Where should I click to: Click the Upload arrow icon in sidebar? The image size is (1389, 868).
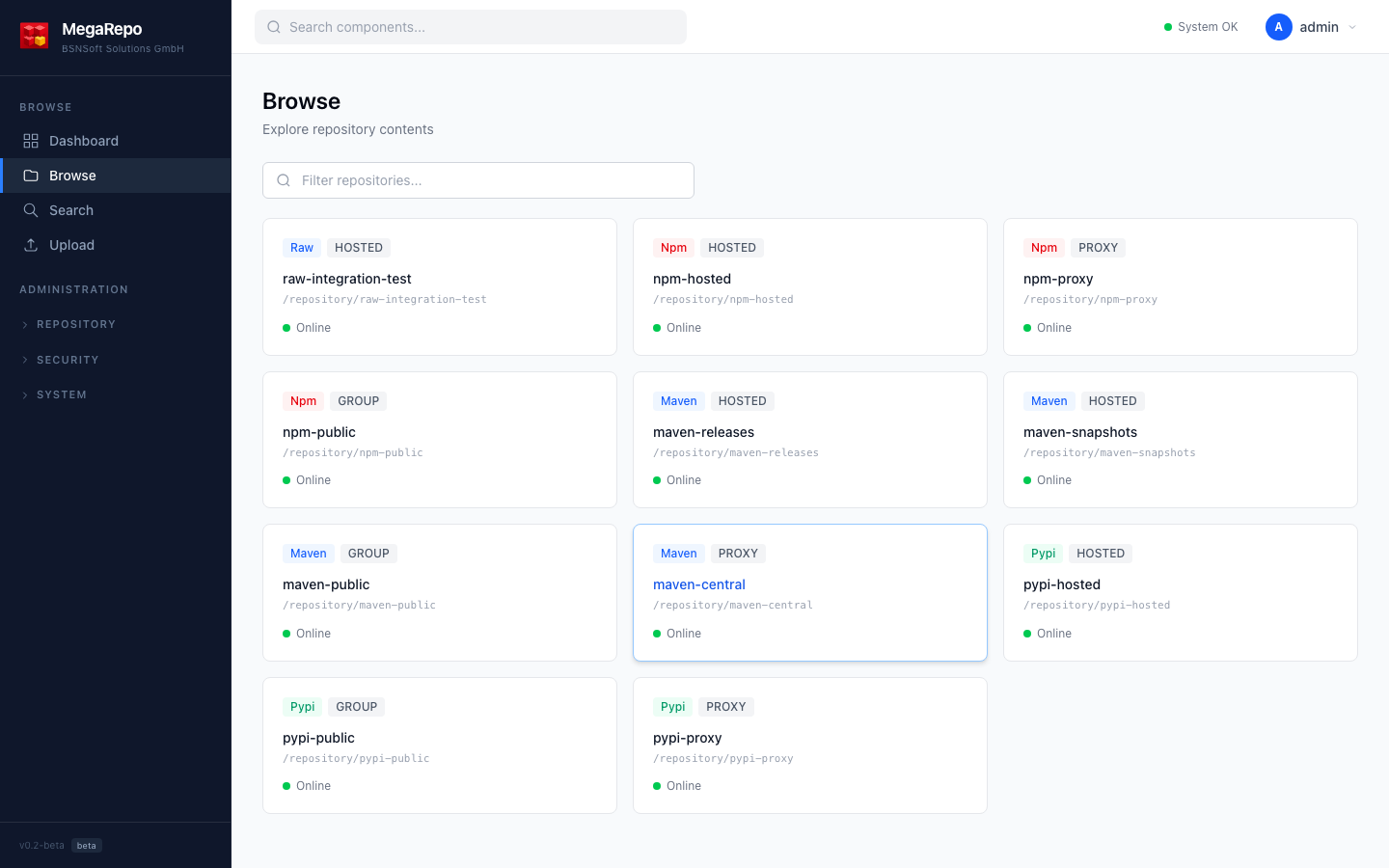pos(31,245)
